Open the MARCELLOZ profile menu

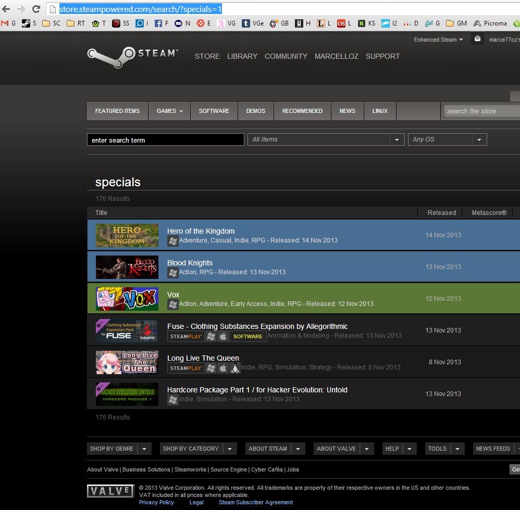pyautogui.click(x=336, y=56)
